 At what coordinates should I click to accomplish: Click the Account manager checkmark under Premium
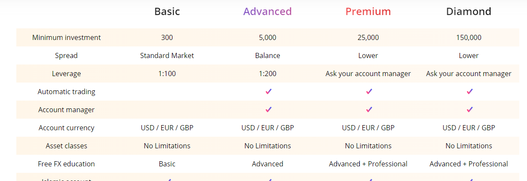point(369,109)
